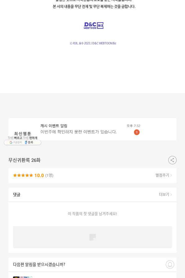Screen dimensions: 185x278
Task: Tap the 10.0 rating score
Action: (39, 175)
